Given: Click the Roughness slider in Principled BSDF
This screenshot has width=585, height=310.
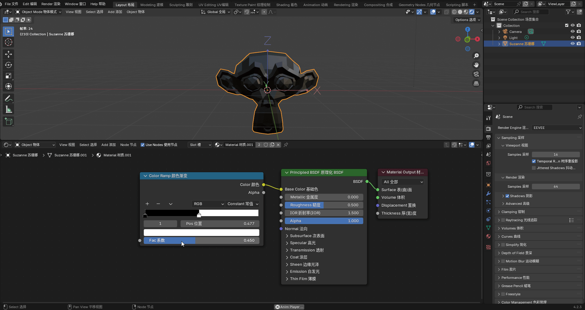Looking at the screenshot, I should pos(324,205).
